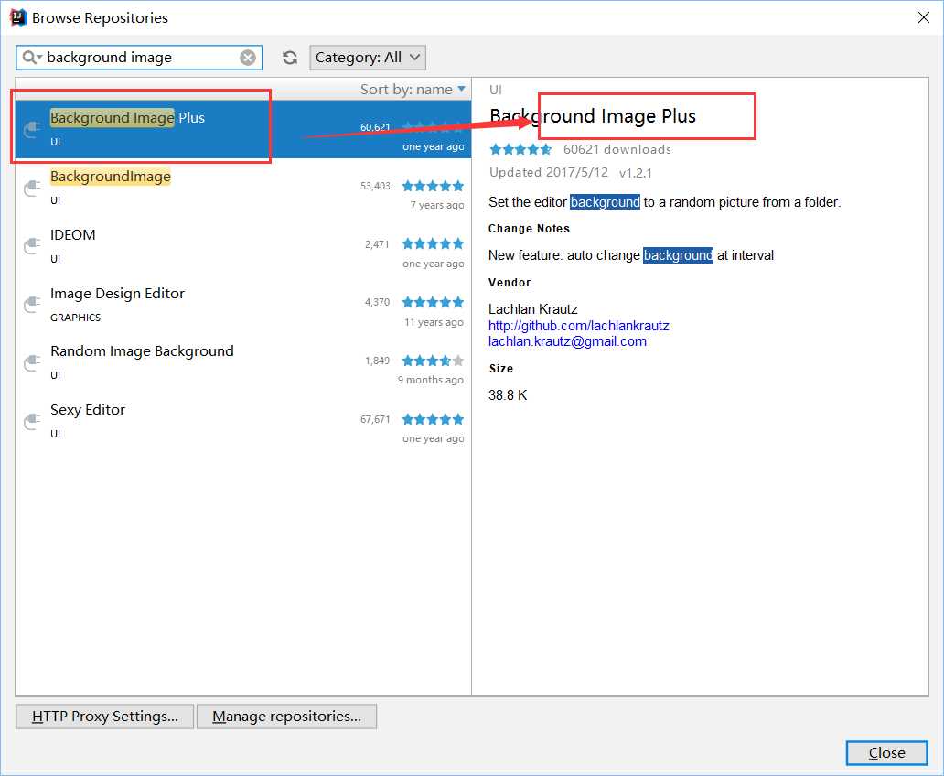Click the detail pane rating stars
944x776 pixels.
(x=520, y=149)
